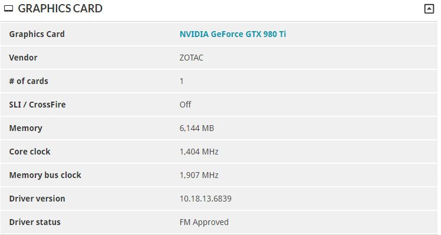This screenshot has width=441, height=235.
Task: Collapse the Graphics Card section arrow
Action: [429, 9]
